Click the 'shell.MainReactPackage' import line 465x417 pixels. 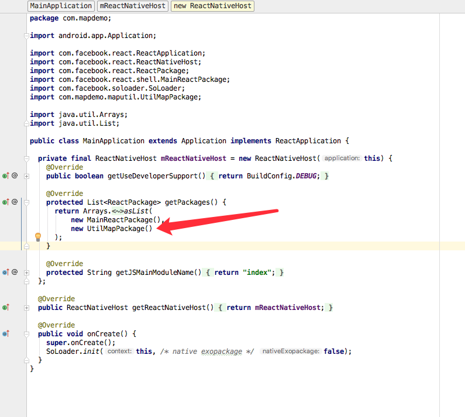[130, 80]
